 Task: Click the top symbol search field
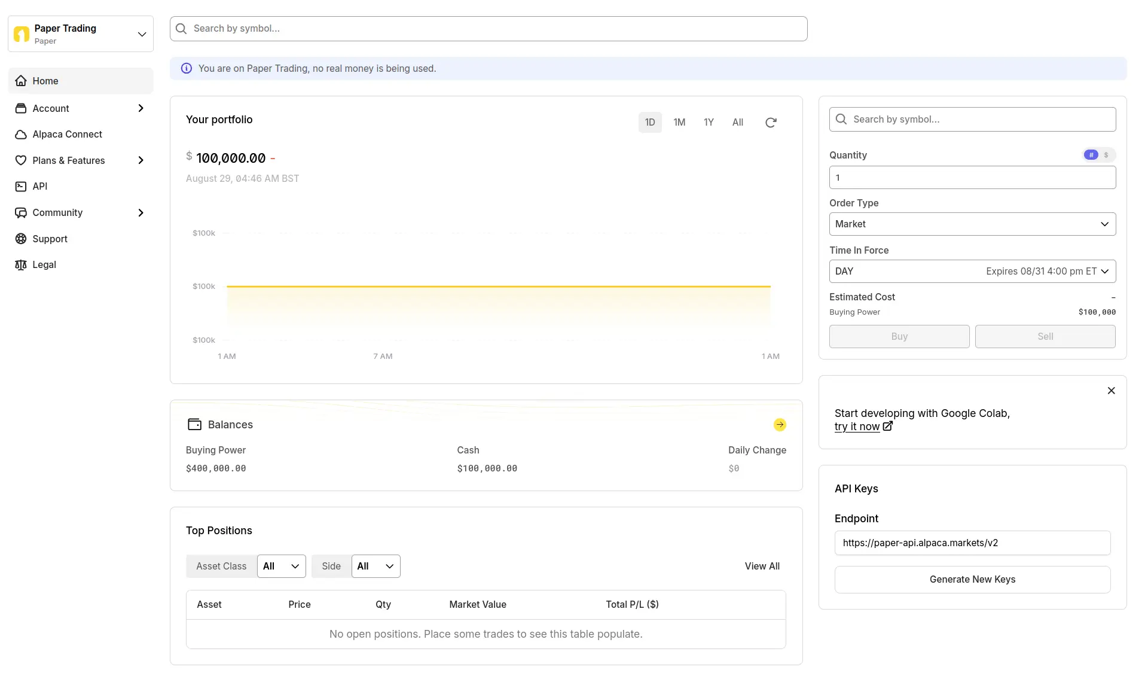click(488, 29)
